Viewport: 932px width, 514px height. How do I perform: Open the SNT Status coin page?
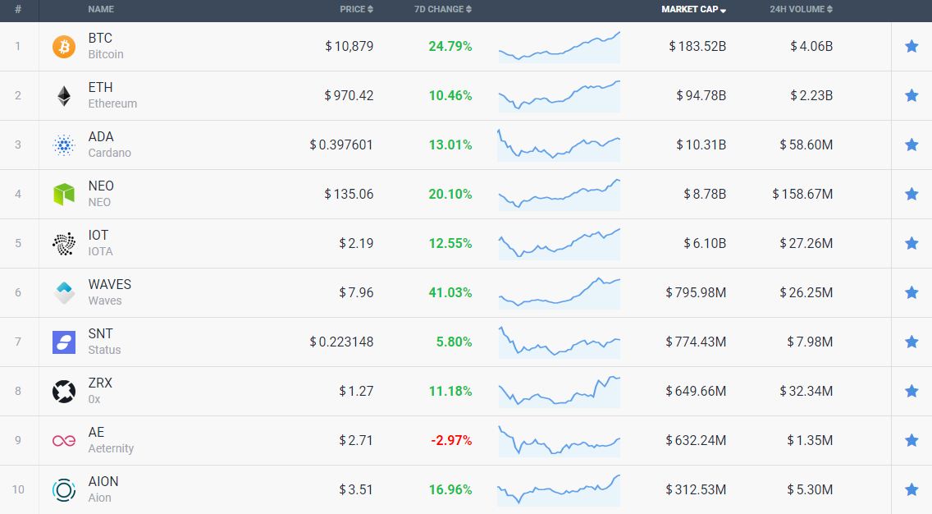(x=105, y=342)
